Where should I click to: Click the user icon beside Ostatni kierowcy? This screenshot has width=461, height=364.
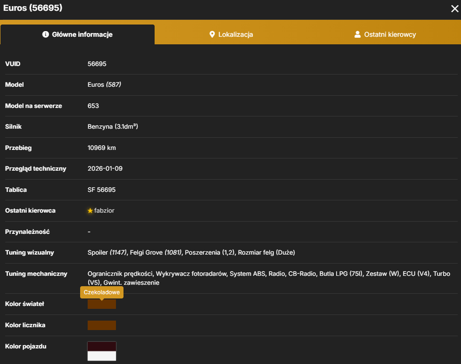(357, 34)
